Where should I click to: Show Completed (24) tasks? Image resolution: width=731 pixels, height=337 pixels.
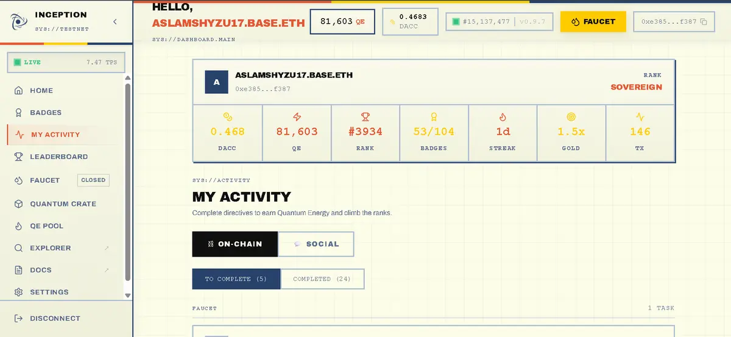tap(322, 279)
